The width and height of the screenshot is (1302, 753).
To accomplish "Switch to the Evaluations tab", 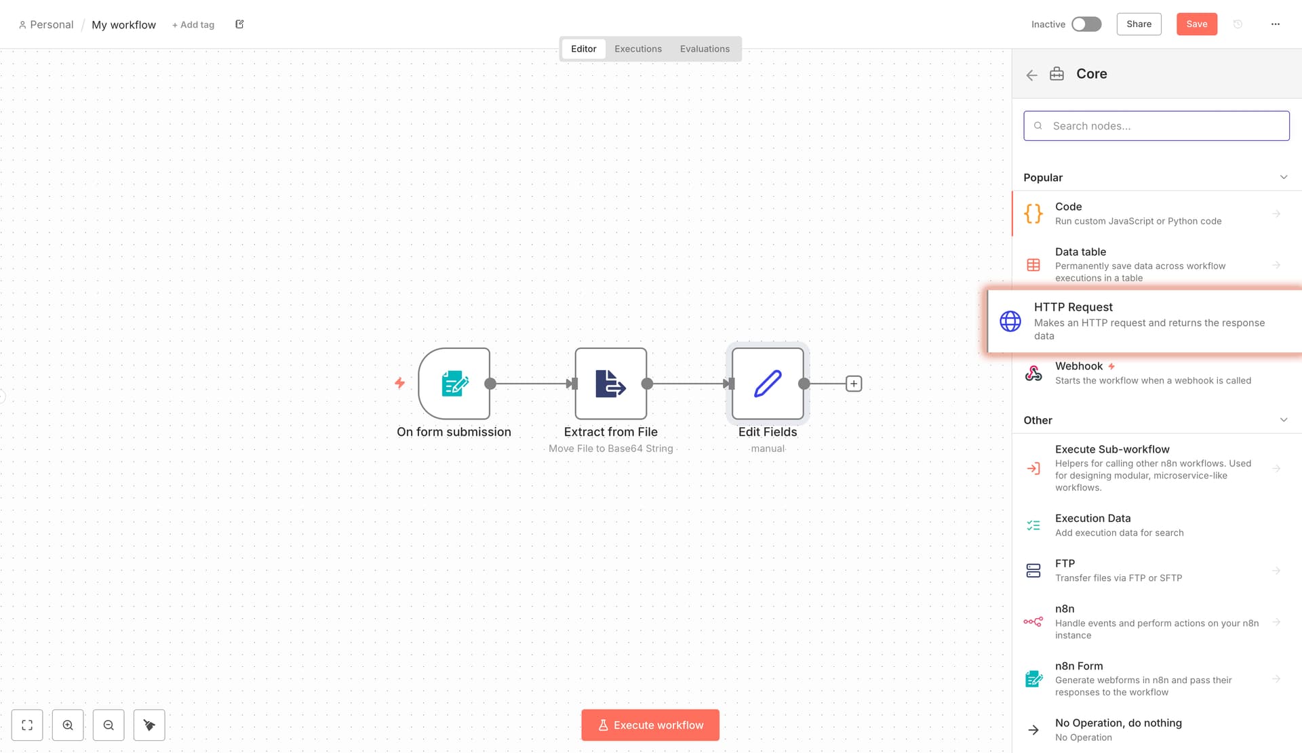I will coord(705,49).
